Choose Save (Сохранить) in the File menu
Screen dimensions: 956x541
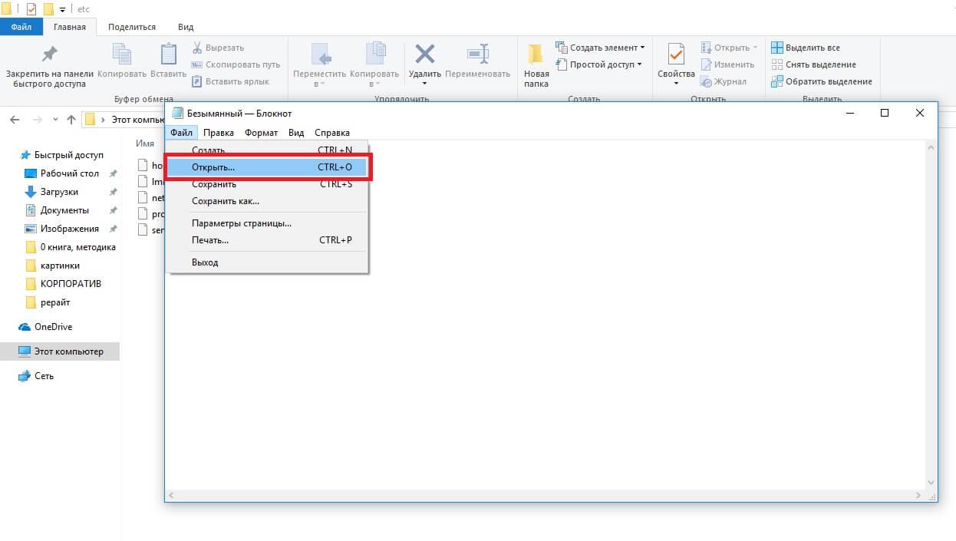(268, 184)
